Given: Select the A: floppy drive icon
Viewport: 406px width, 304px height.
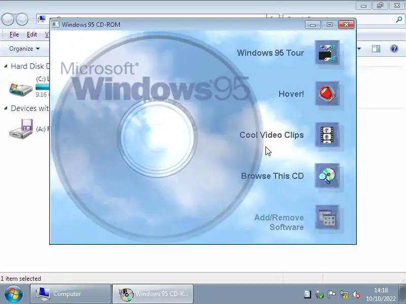Looking at the screenshot, I should pyautogui.click(x=21, y=129).
